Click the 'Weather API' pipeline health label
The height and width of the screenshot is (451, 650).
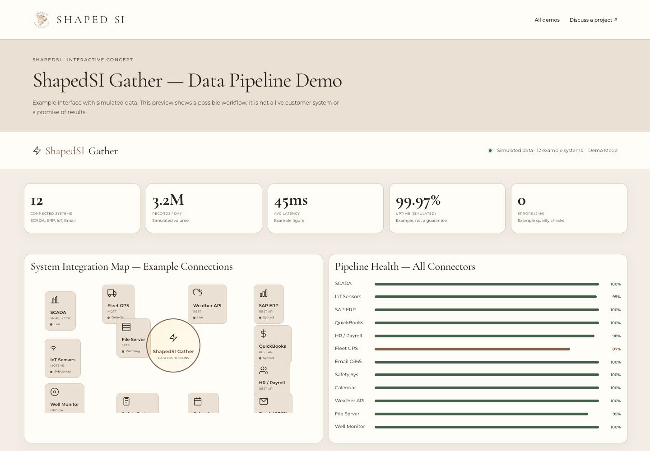pyautogui.click(x=349, y=401)
